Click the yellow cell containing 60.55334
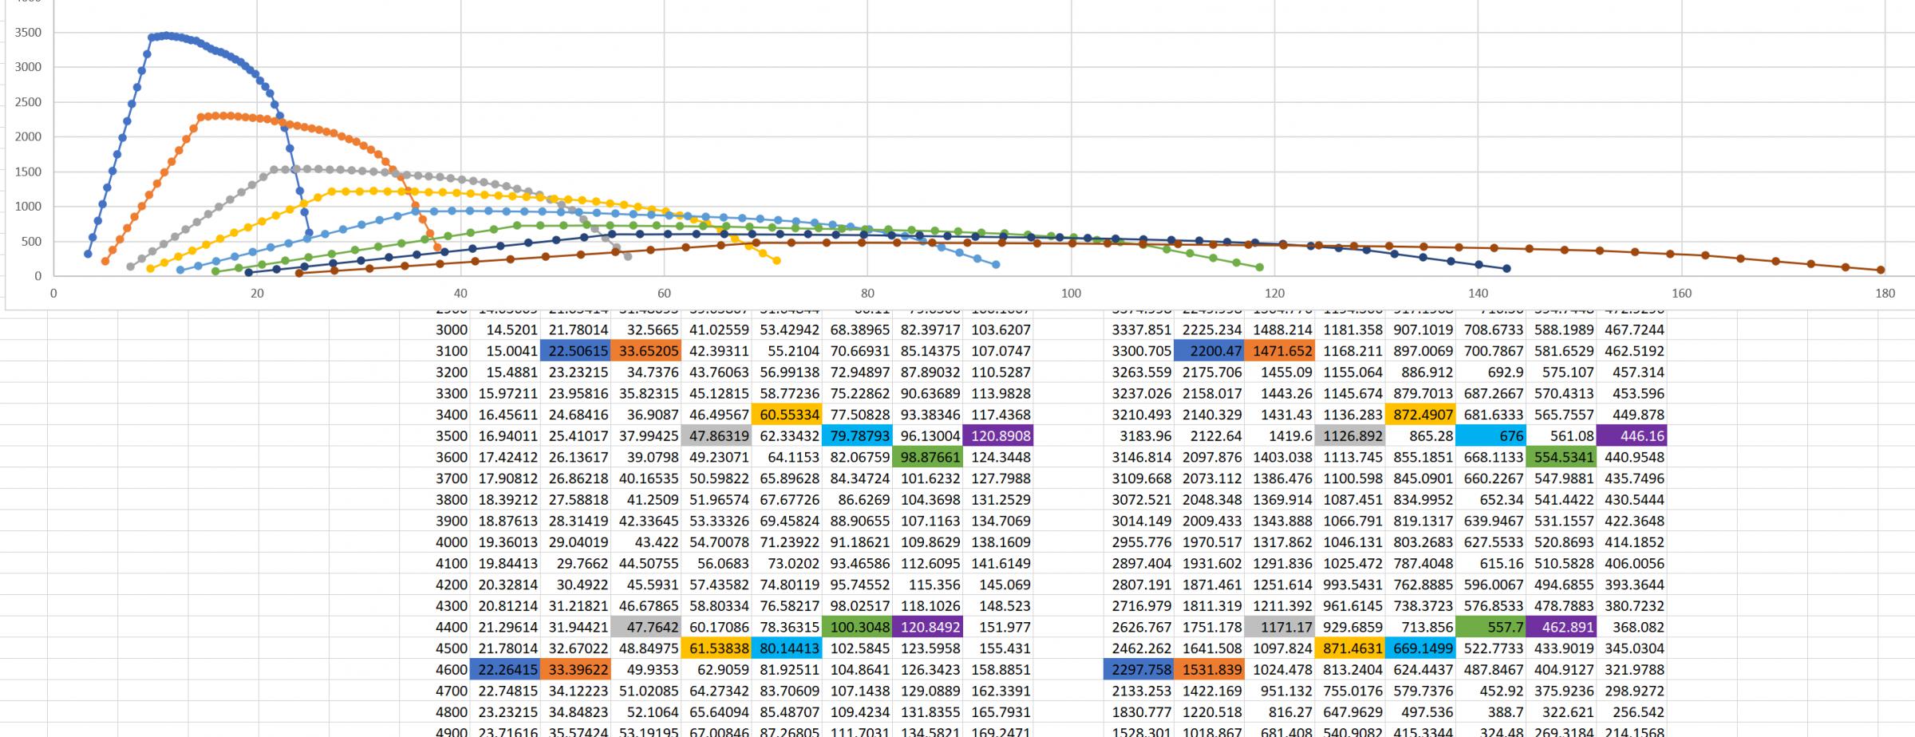 (x=786, y=415)
